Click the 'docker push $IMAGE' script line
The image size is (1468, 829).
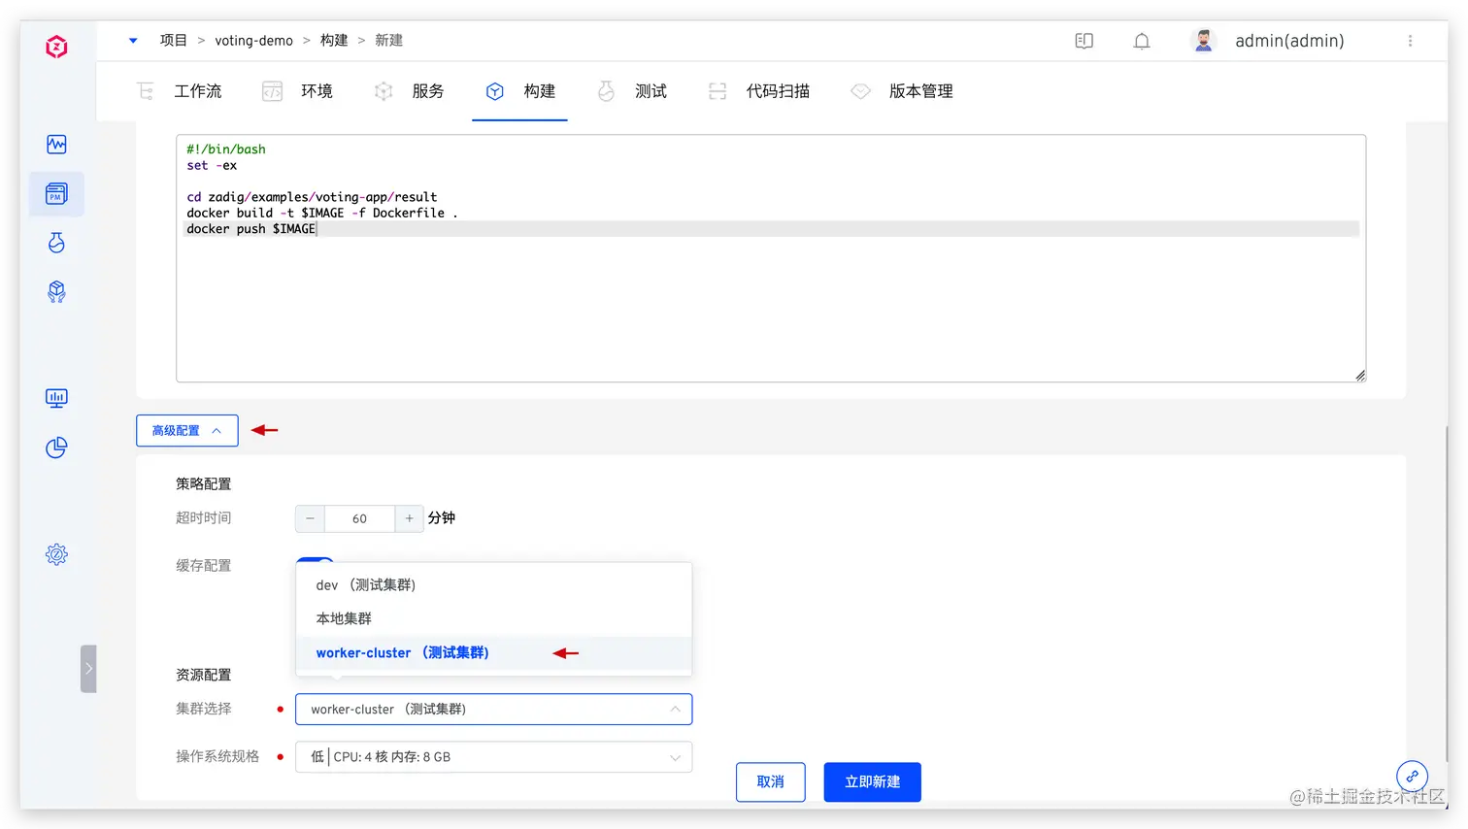(x=250, y=229)
